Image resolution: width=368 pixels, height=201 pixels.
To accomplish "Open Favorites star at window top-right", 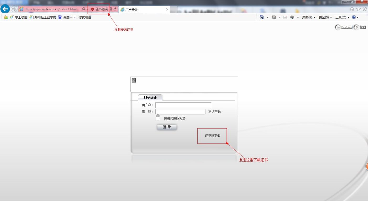I will click(x=358, y=9).
